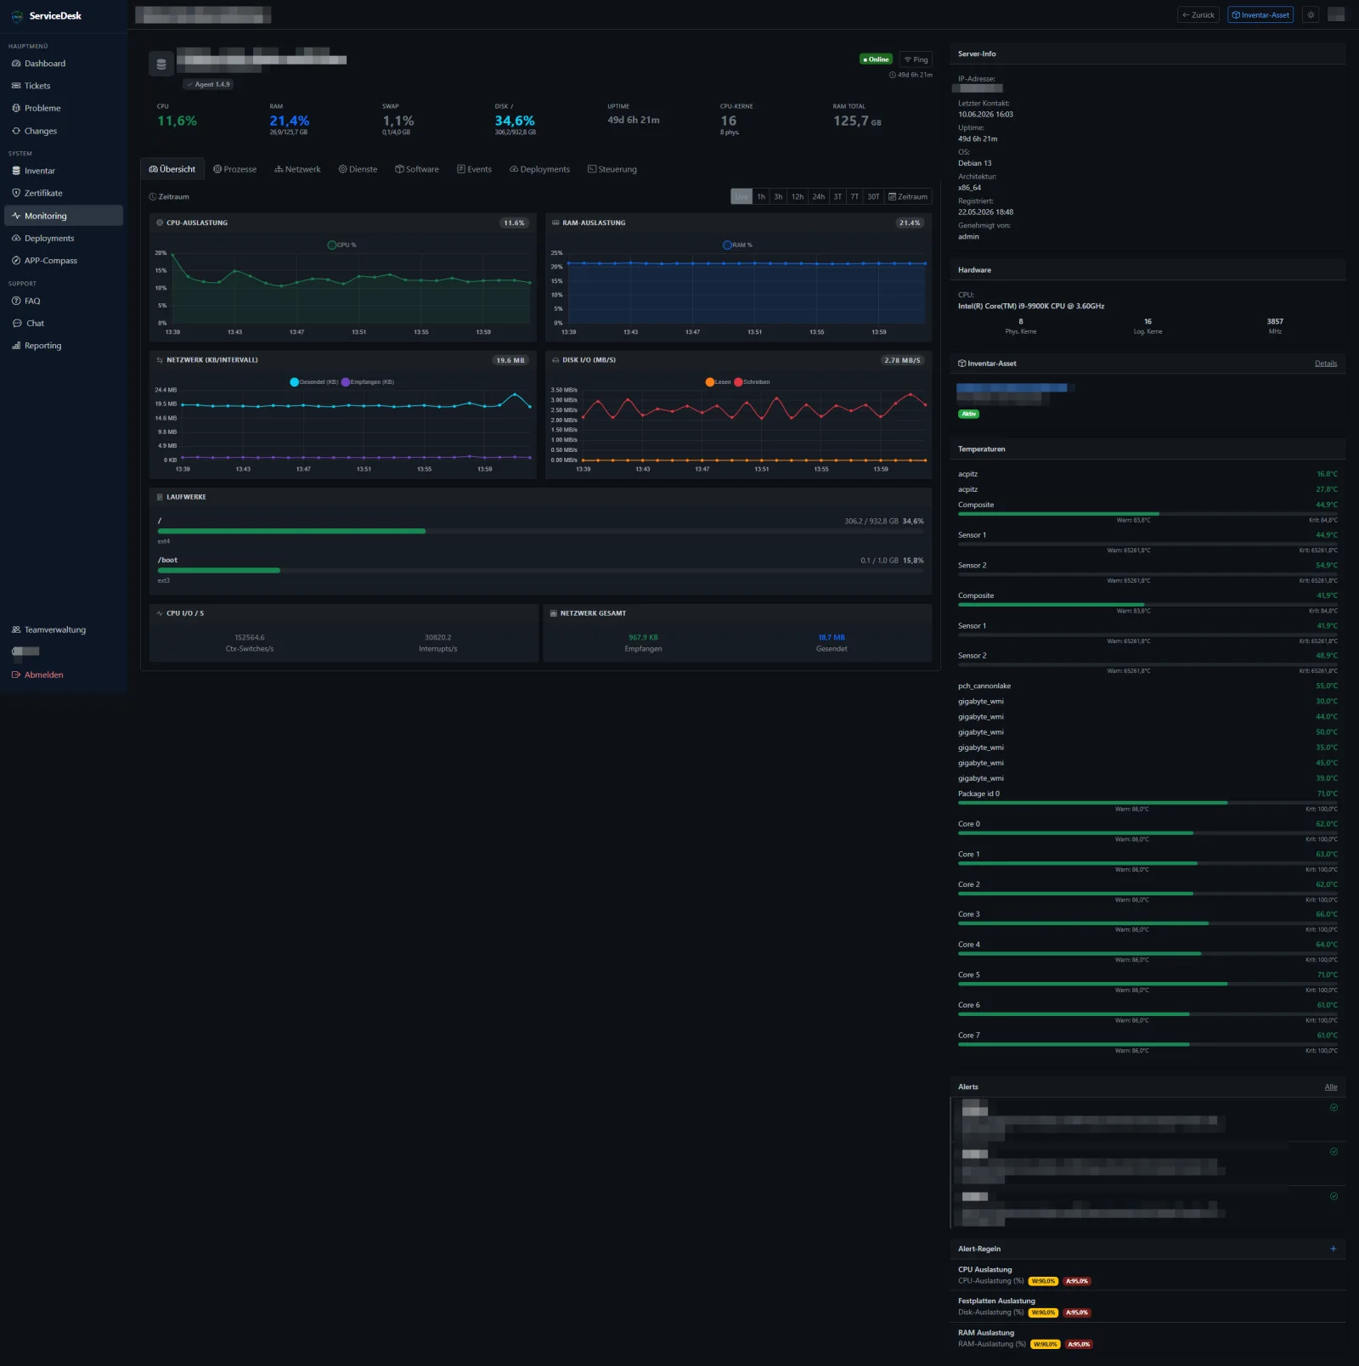This screenshot has width=1359, height=1366.
Task: Click Zurück button
Action: pyautogui.click(x=1198, y=14)
